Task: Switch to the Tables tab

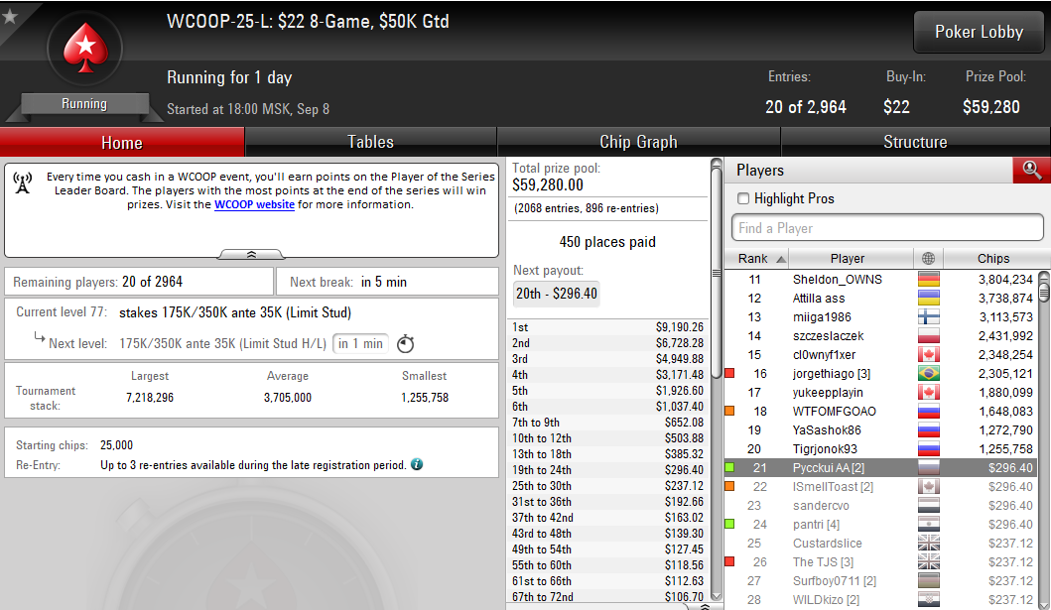Action: 370,142
